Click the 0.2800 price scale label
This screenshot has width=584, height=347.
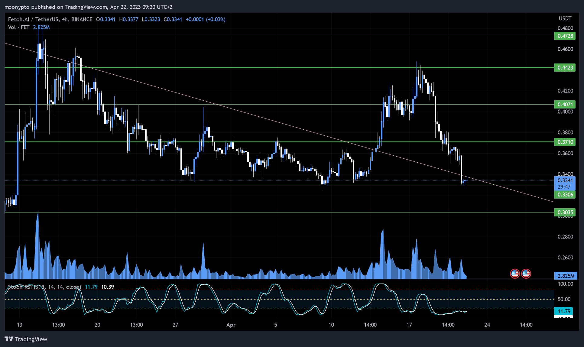[x=565, y=237]
